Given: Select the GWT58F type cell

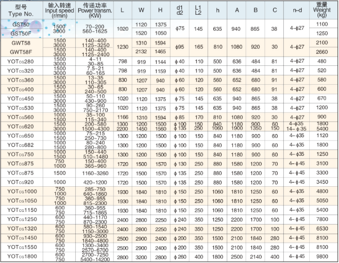Looking at the screenshot, I should (x=21, y=52).
